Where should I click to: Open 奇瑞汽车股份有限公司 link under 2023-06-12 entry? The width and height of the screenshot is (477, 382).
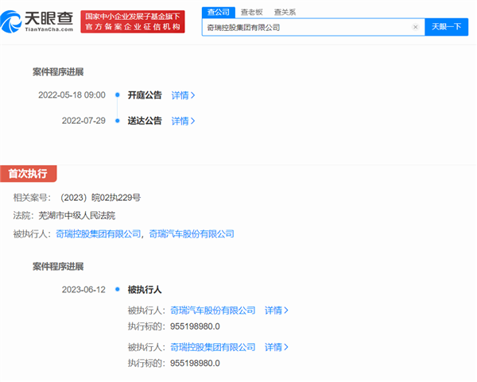click(x=212, y=311)
